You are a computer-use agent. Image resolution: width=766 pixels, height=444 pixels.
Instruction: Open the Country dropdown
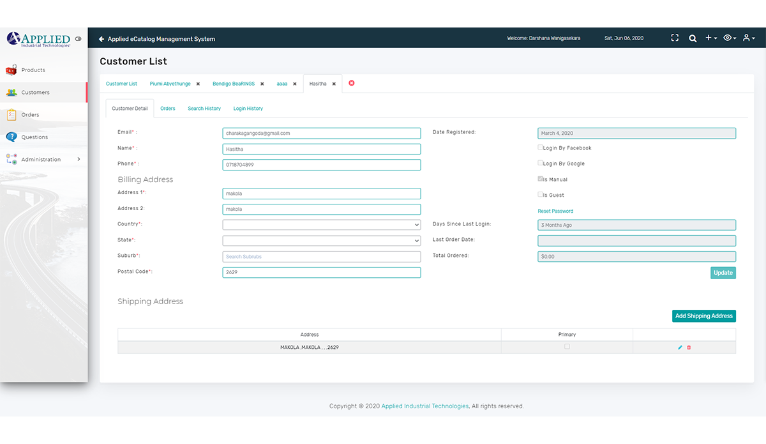[x=321, y=225]
